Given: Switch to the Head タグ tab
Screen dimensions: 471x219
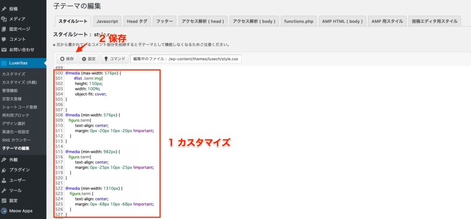Looking at the screenshot, I should click(x=137, y=21).
